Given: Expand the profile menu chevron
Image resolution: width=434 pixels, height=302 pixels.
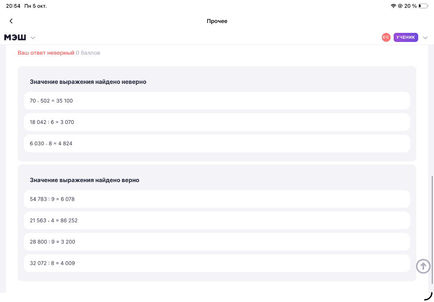Looking at the screenshot, I should tap(425, 38).
